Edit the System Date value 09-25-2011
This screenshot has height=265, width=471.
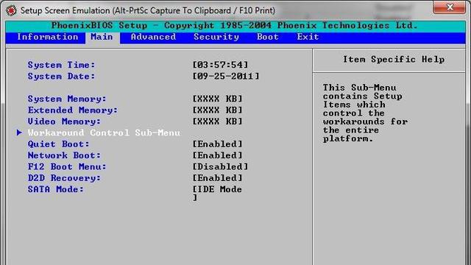click(x=226, y=77)
